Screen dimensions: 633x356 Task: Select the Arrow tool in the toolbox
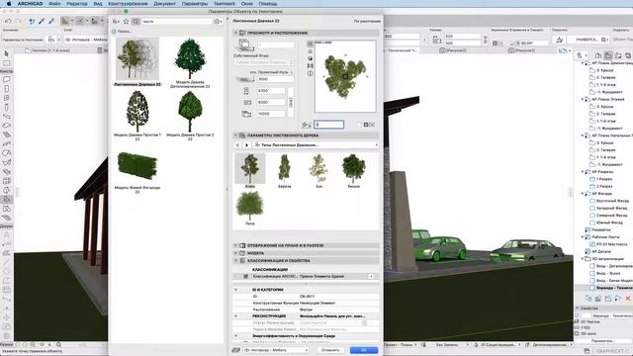7,53
